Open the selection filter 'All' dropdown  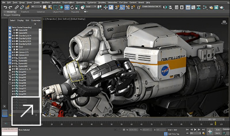coord(36,7)
